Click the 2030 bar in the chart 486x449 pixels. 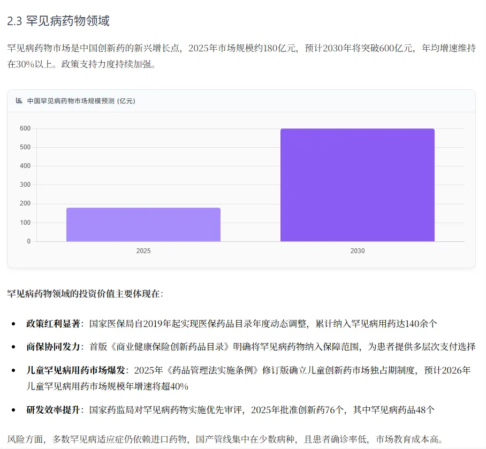point(358,185)
